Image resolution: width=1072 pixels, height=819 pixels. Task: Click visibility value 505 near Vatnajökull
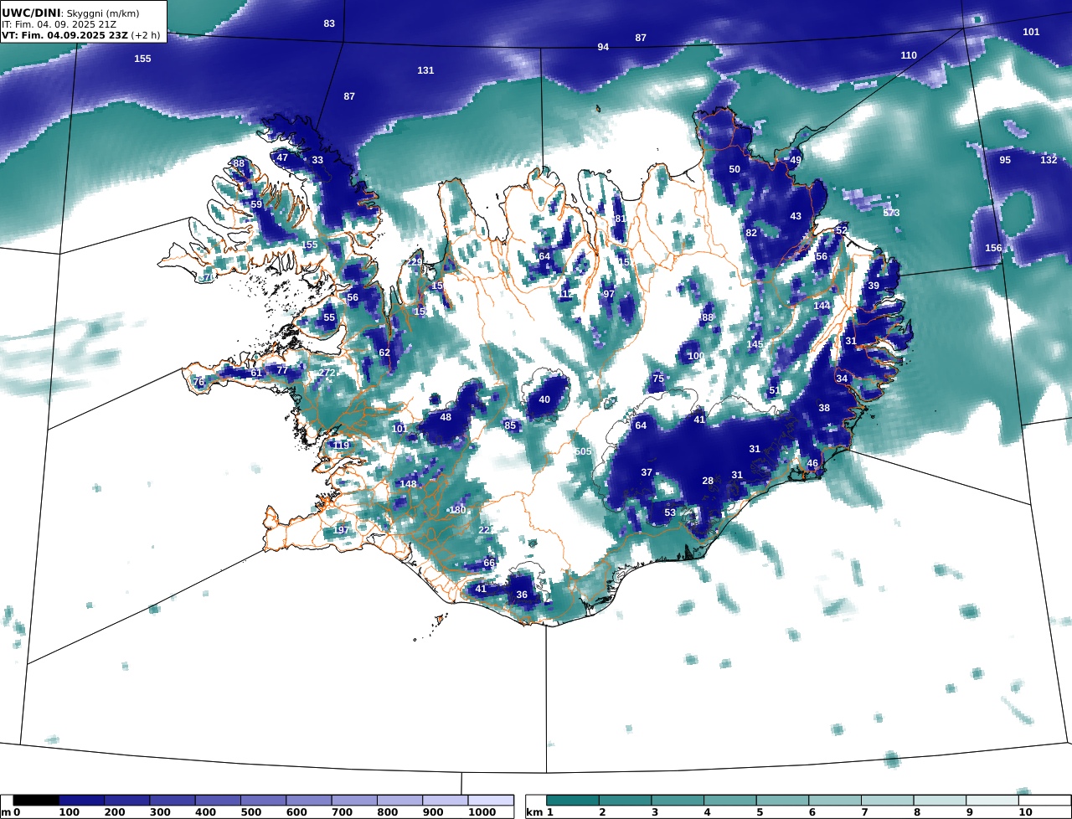[583, 451]
